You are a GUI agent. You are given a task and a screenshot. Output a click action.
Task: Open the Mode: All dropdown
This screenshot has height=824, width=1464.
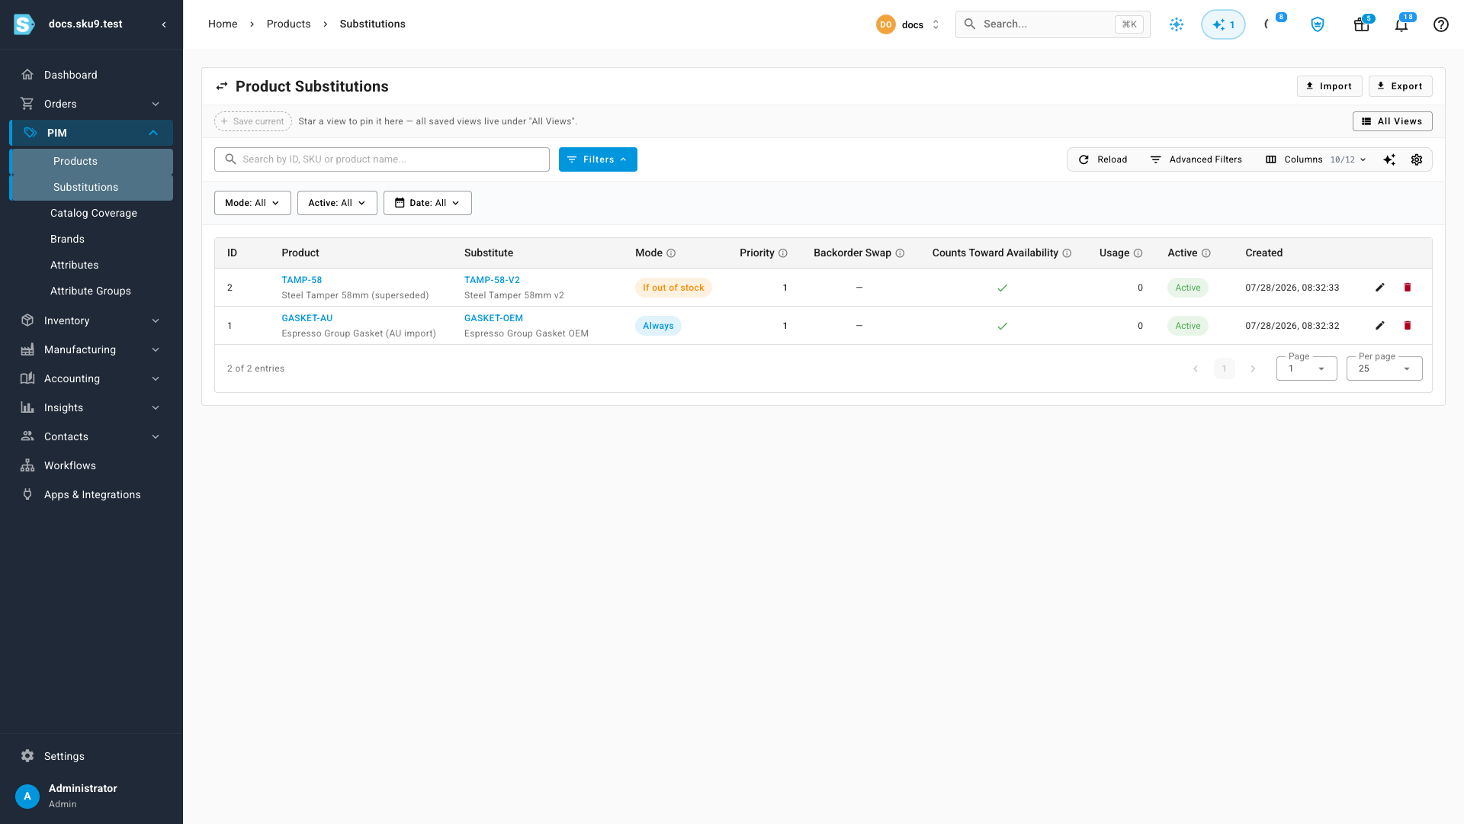[252, 203]
